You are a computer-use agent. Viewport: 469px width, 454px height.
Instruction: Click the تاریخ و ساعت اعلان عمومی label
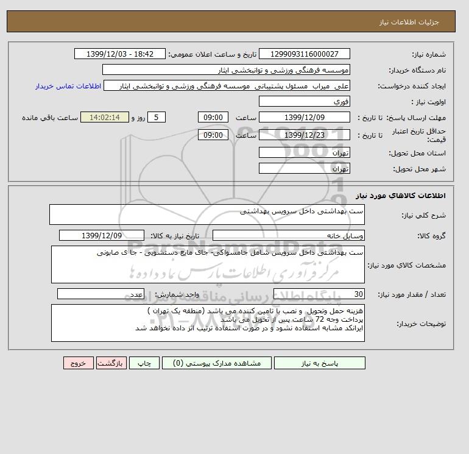coord(213,54)
